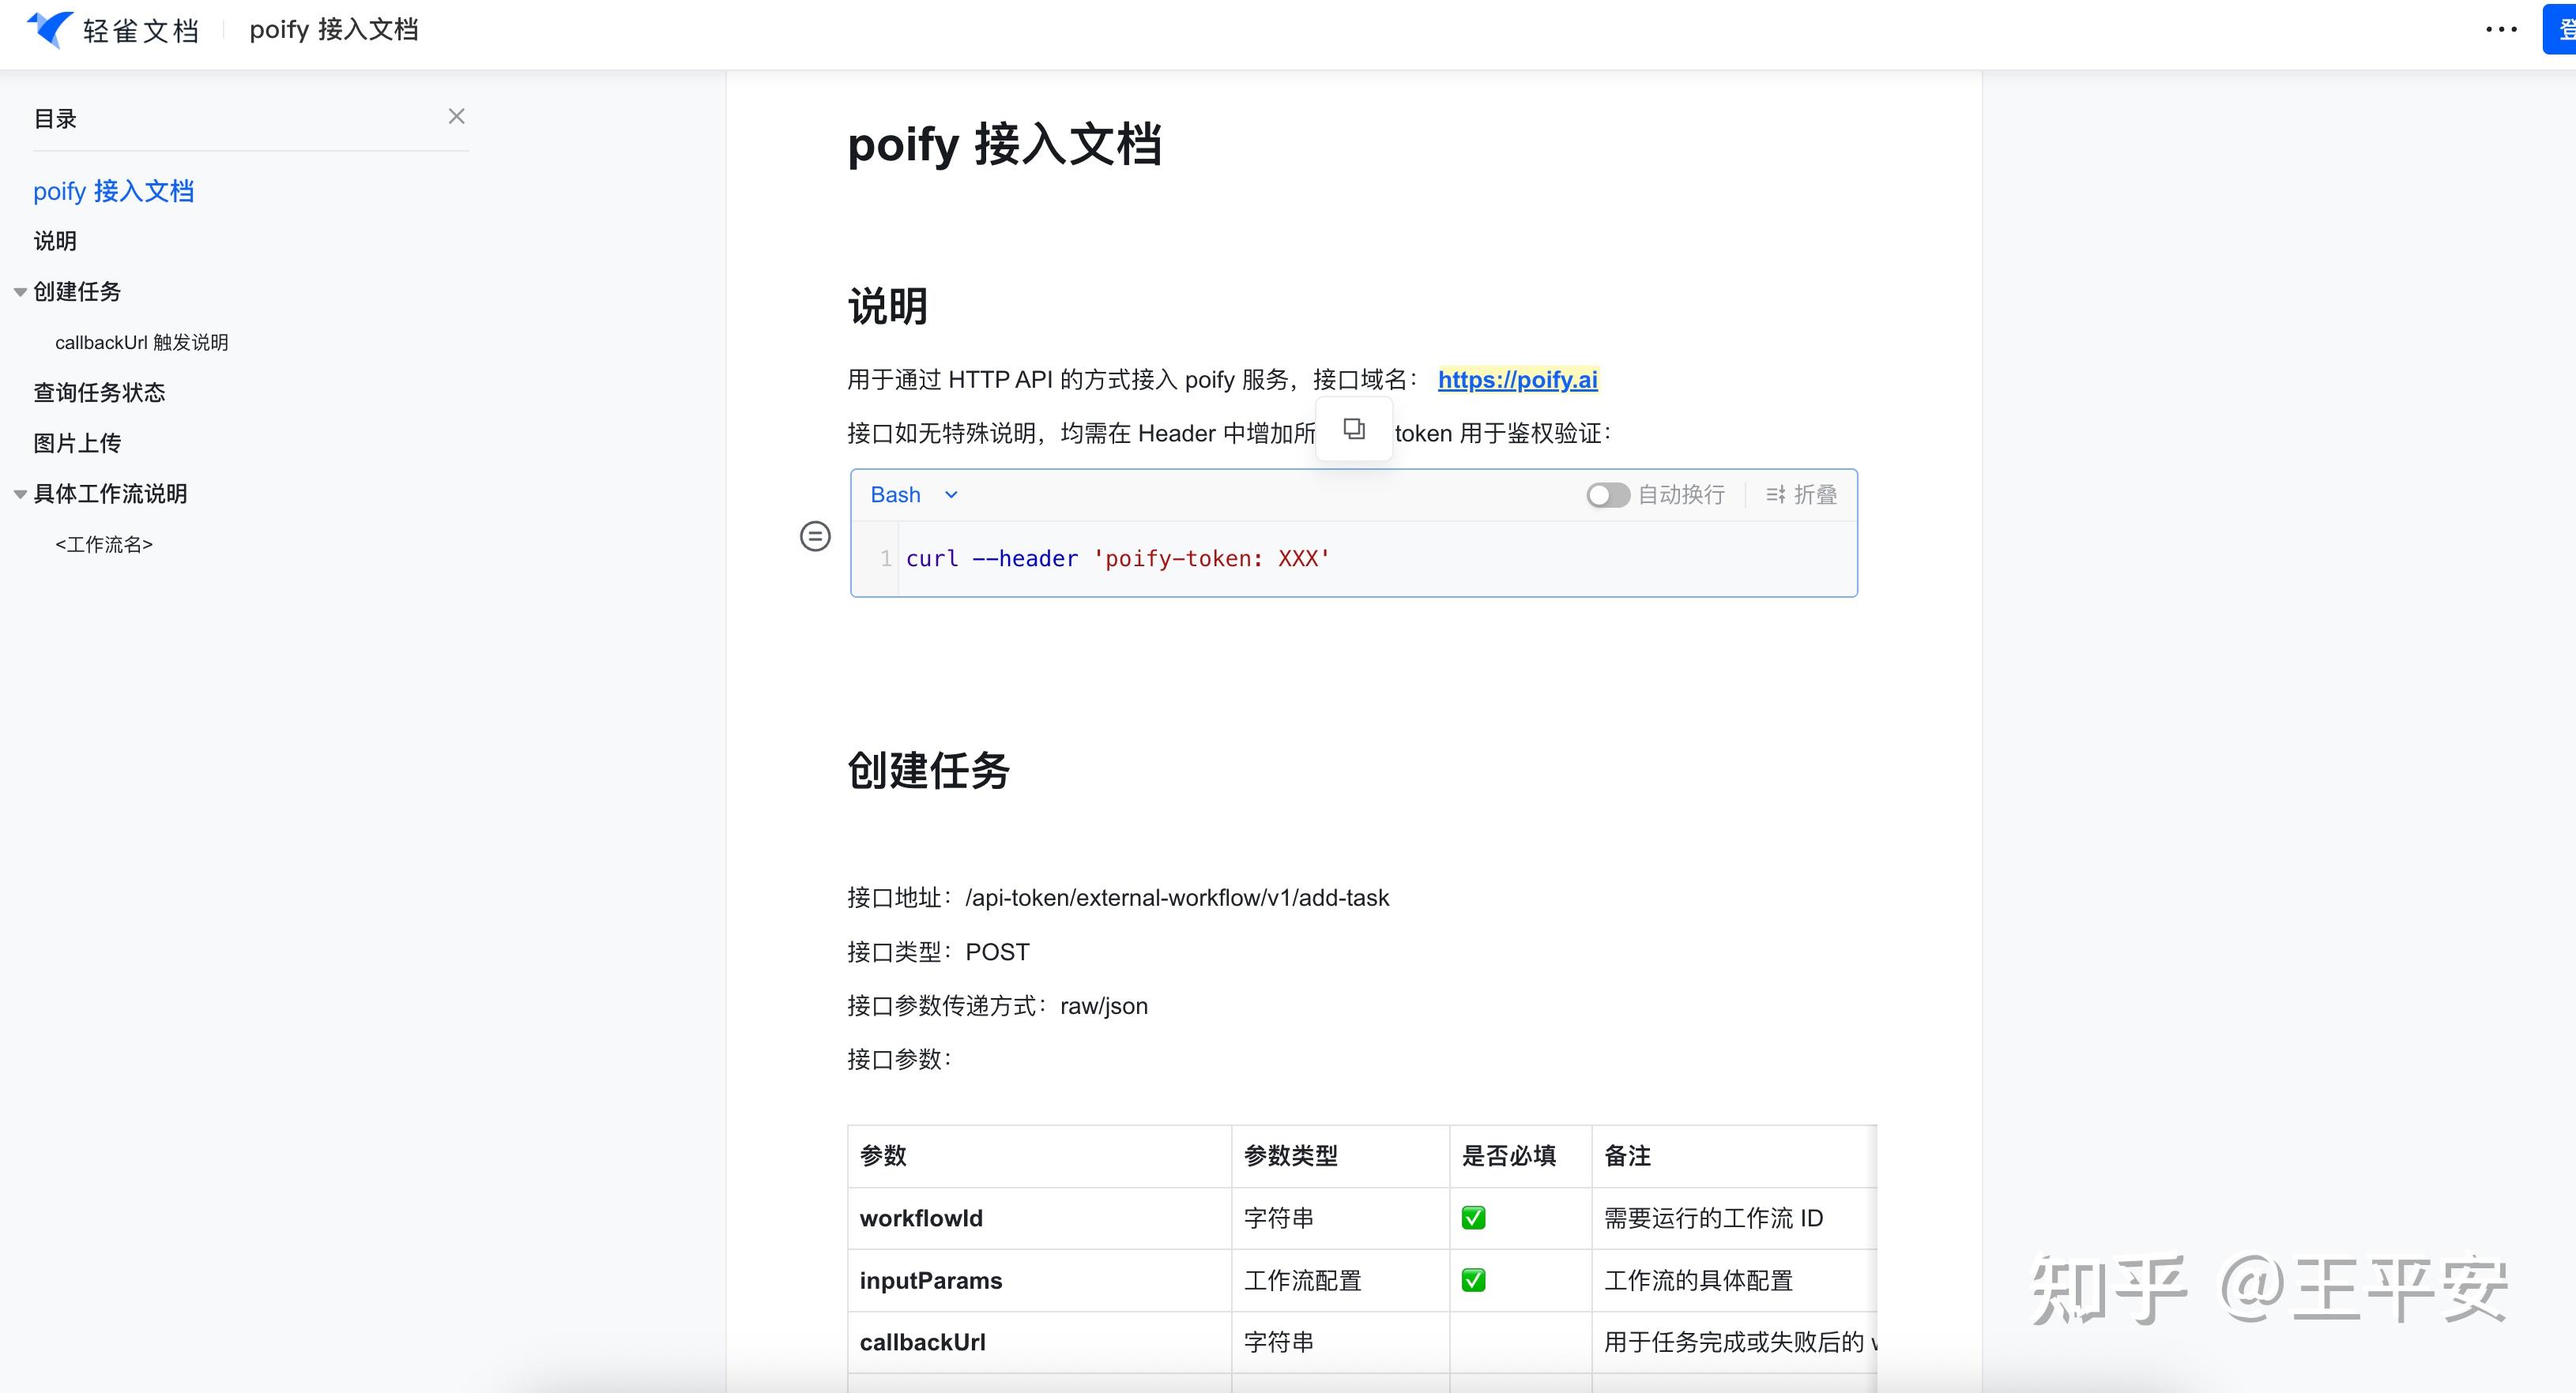2576x1393 pixels.
Task: Collapse the 创建任务 section in sidebar
Action: [19, 291]
